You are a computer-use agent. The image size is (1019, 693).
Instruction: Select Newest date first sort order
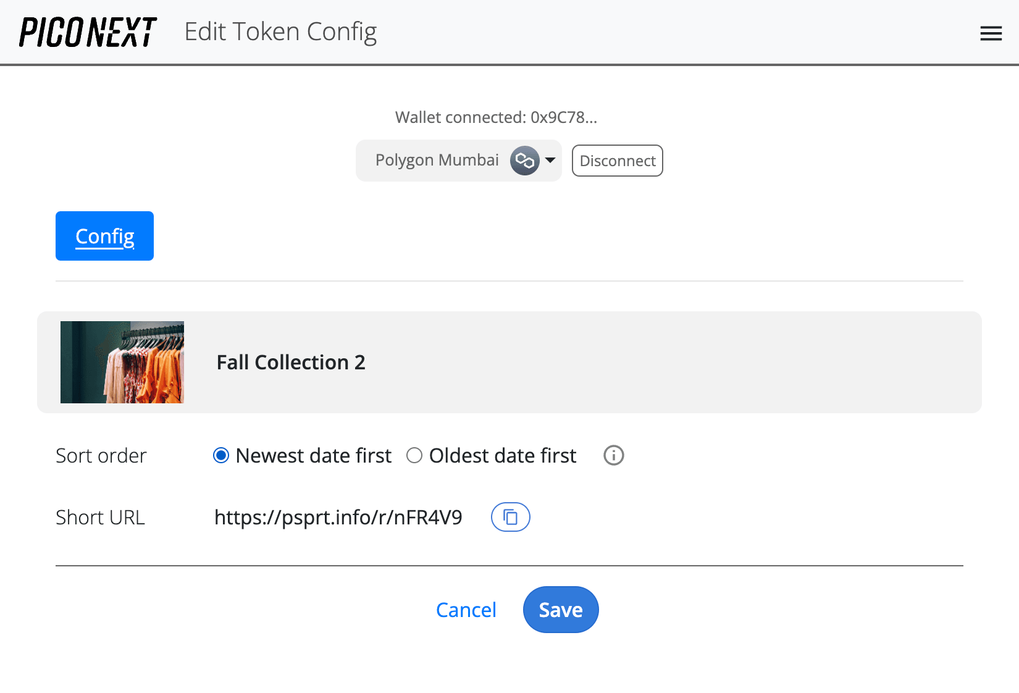(x=220, y=455)
